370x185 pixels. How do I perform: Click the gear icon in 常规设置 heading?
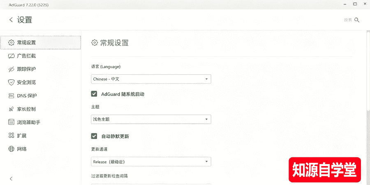coord(95,43)
